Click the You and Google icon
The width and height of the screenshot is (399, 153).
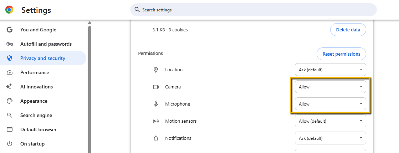click(10, 30)
